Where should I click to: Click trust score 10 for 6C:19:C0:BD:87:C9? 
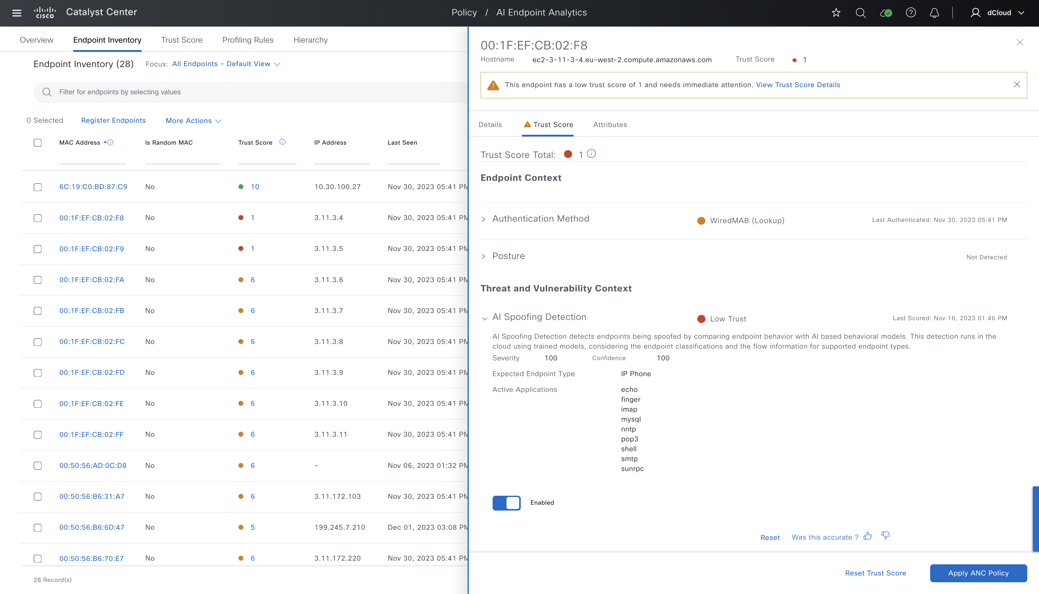(x=255, y=187)
